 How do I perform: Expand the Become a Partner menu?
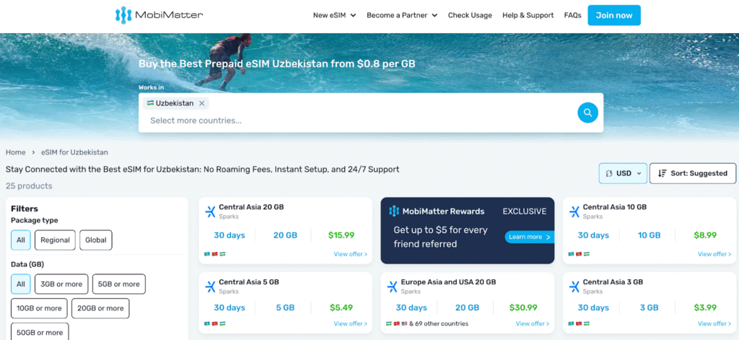coord(402,15)
